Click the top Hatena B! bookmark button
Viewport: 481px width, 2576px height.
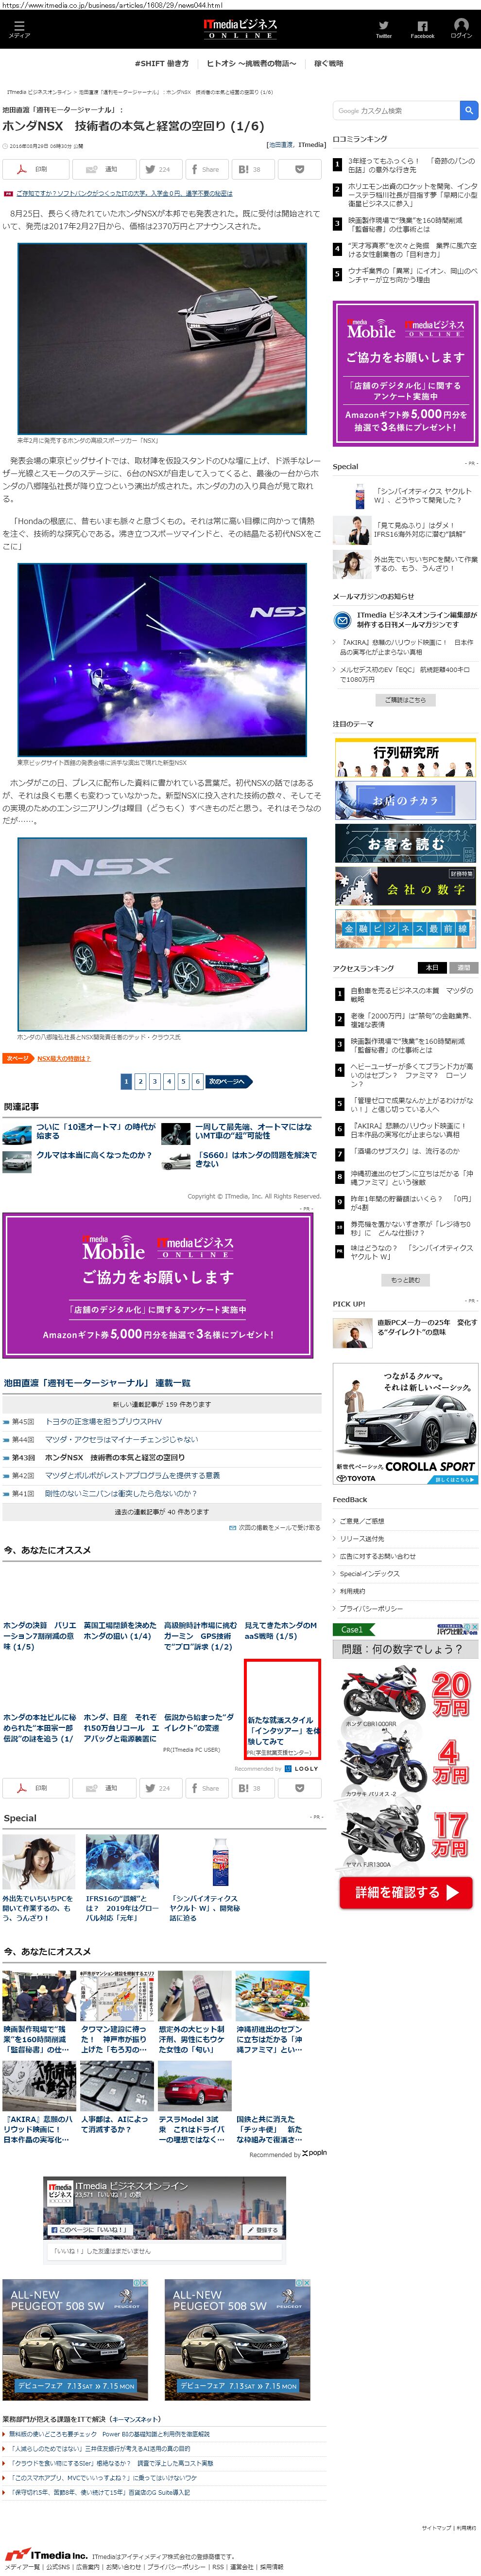(x=253, y=169)
